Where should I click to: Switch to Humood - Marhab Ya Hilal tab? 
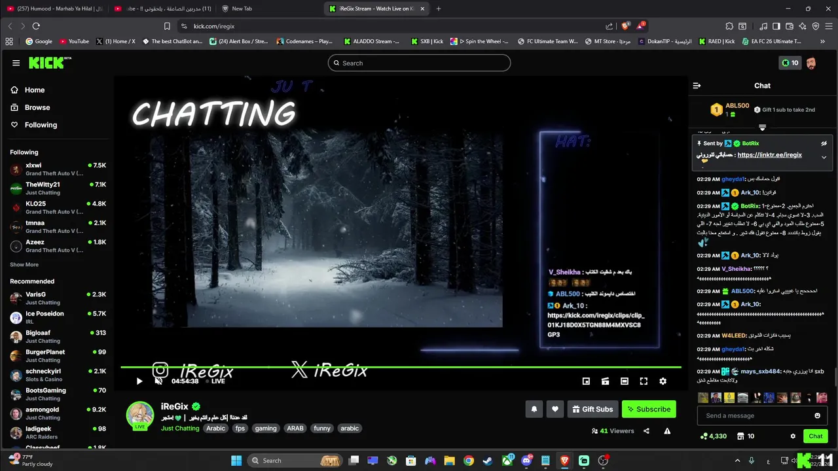click(55, 9)
